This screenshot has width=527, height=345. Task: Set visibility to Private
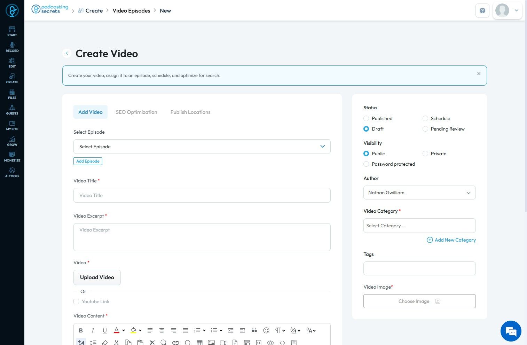click(x=425, y=154)
